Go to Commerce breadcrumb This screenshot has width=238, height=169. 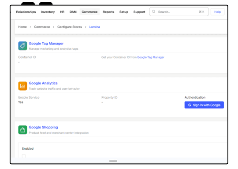[x=42, y=27]
